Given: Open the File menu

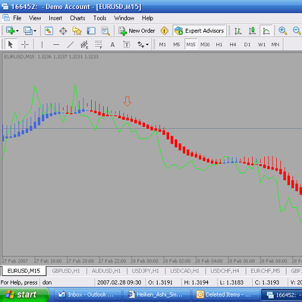Looking at the screenshot, I should pos(17,18).
